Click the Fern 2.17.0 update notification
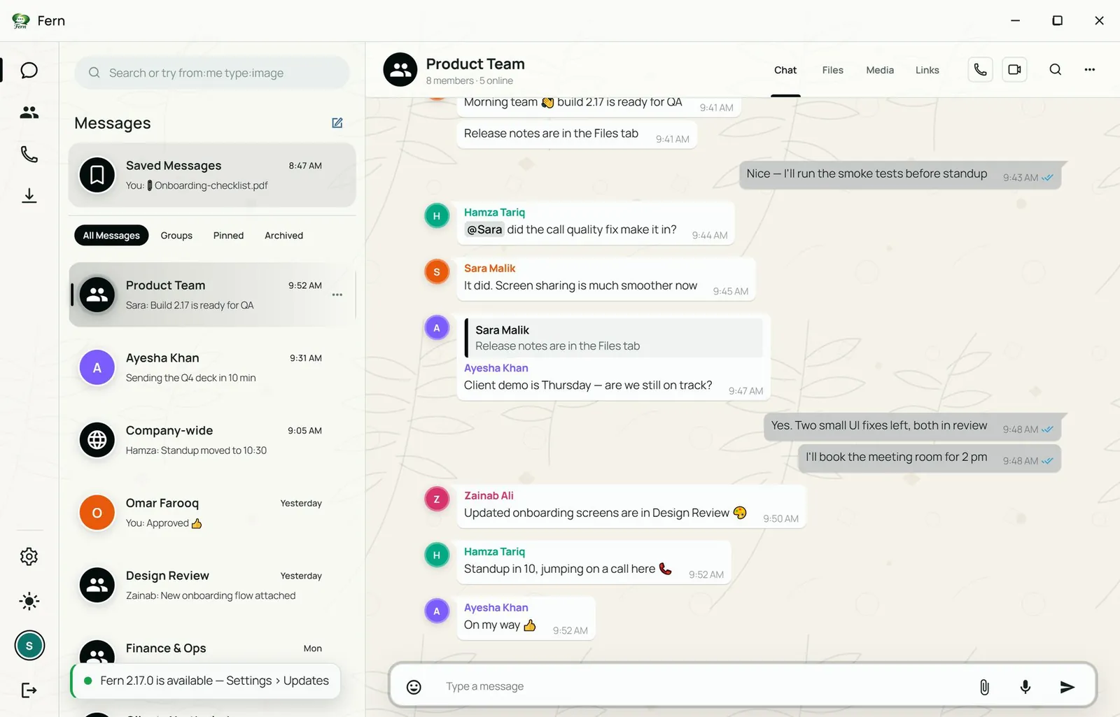The height and width of the screenshot is (717, 1120). tap(206, 681)
